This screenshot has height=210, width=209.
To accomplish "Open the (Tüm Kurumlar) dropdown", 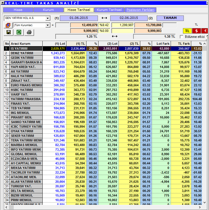I will [x=48, y=25].
